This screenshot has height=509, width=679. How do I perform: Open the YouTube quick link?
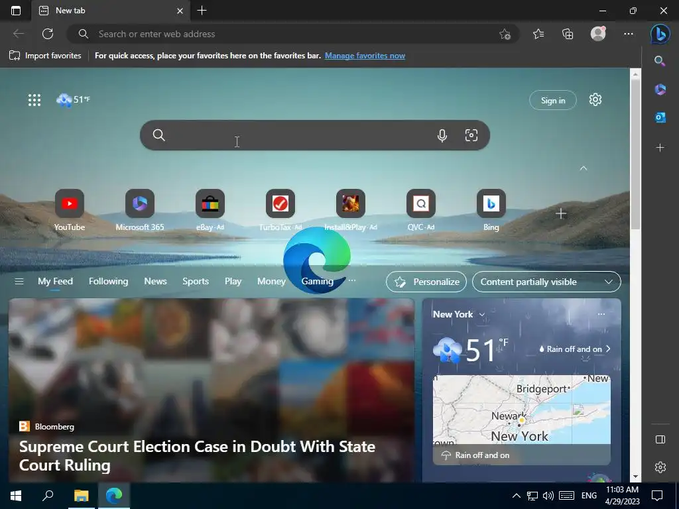(69, 210)
